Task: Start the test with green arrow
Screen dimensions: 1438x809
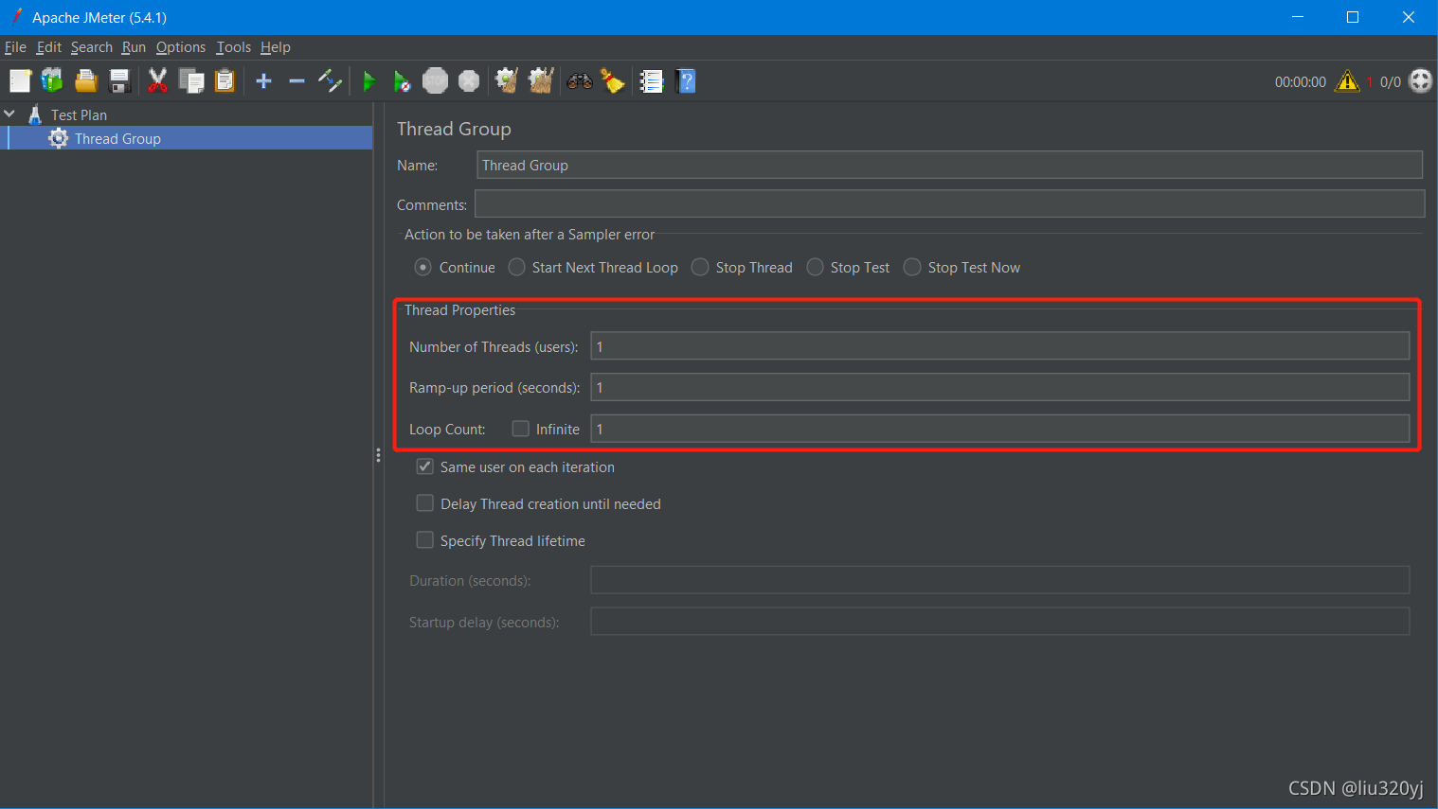Action: pos(369,81)
